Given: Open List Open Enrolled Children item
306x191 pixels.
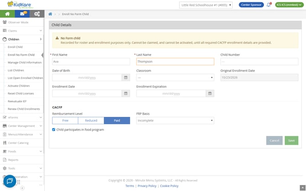Looking at the screenshot, I should (x=26, y=78).
